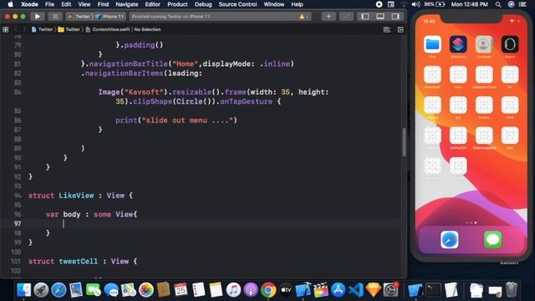This screenshot has width=535, height=301.
Task: Open the Files app in the simulator
Action: pos(432,44)
